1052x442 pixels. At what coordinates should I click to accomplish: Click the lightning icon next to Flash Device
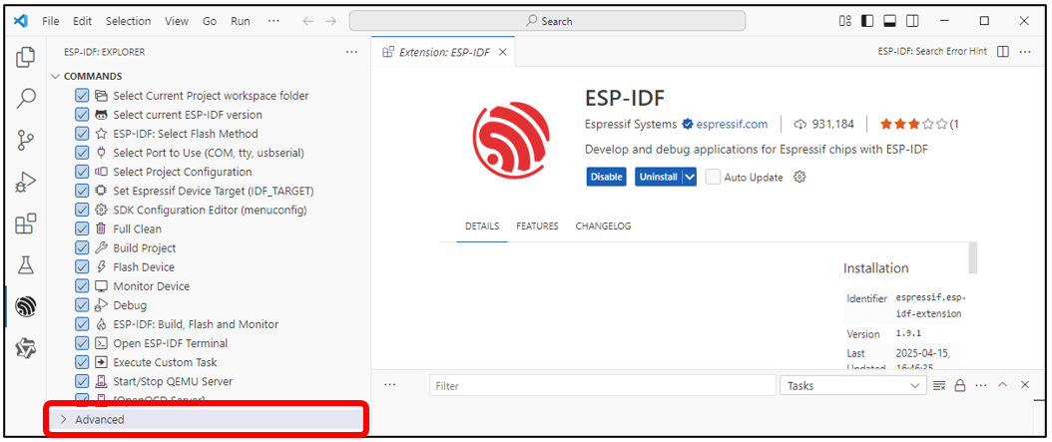point(102,267)
